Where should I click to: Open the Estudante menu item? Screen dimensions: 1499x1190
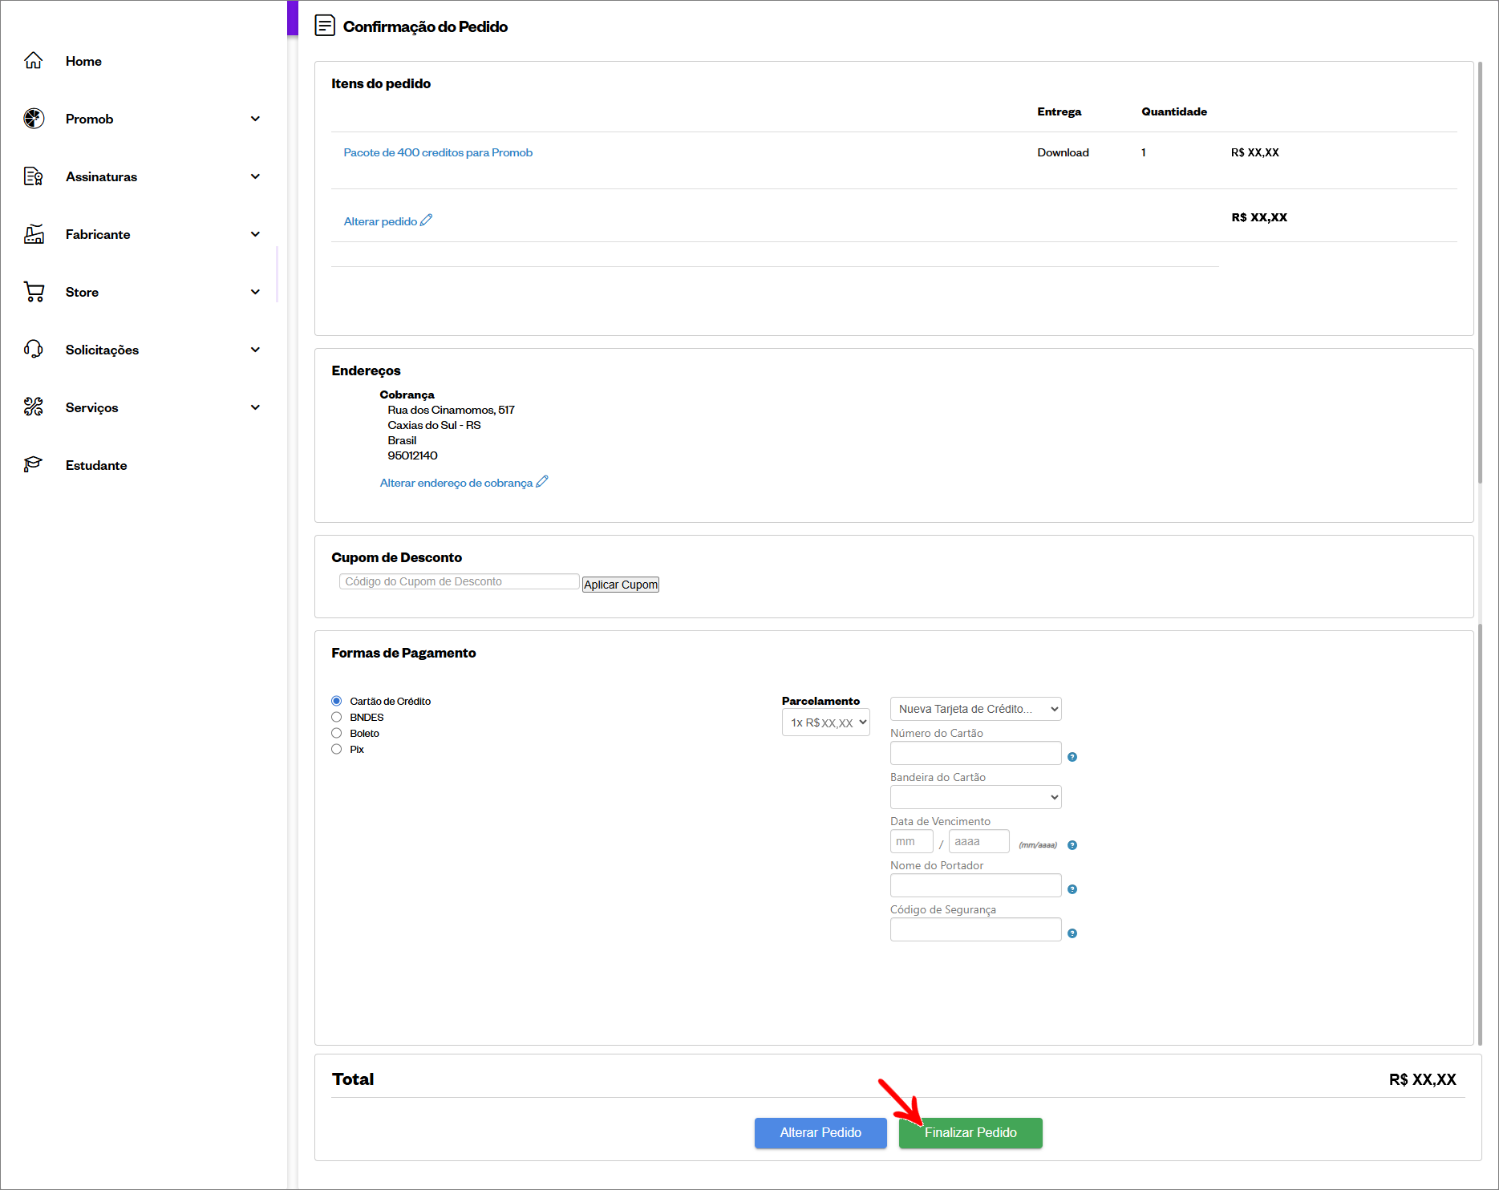(96, 465)
